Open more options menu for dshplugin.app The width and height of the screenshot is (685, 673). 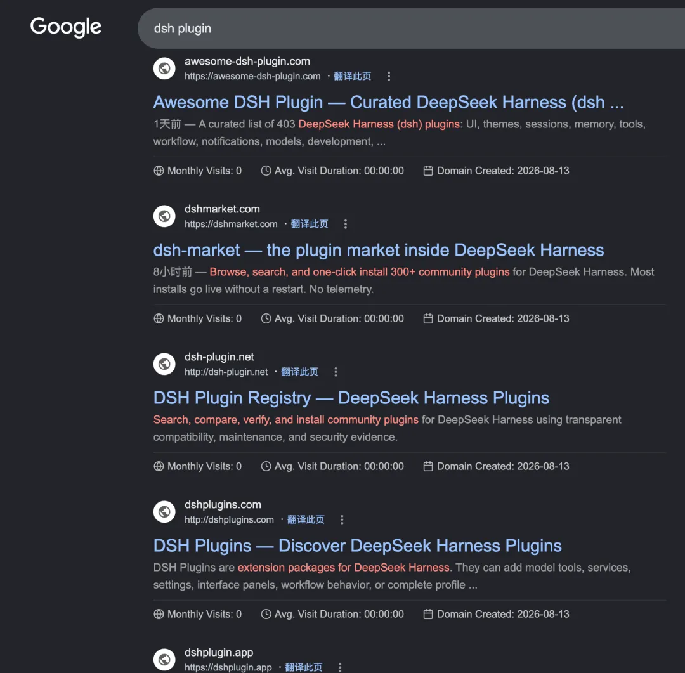pyautogui.click(x=340, y=667)
